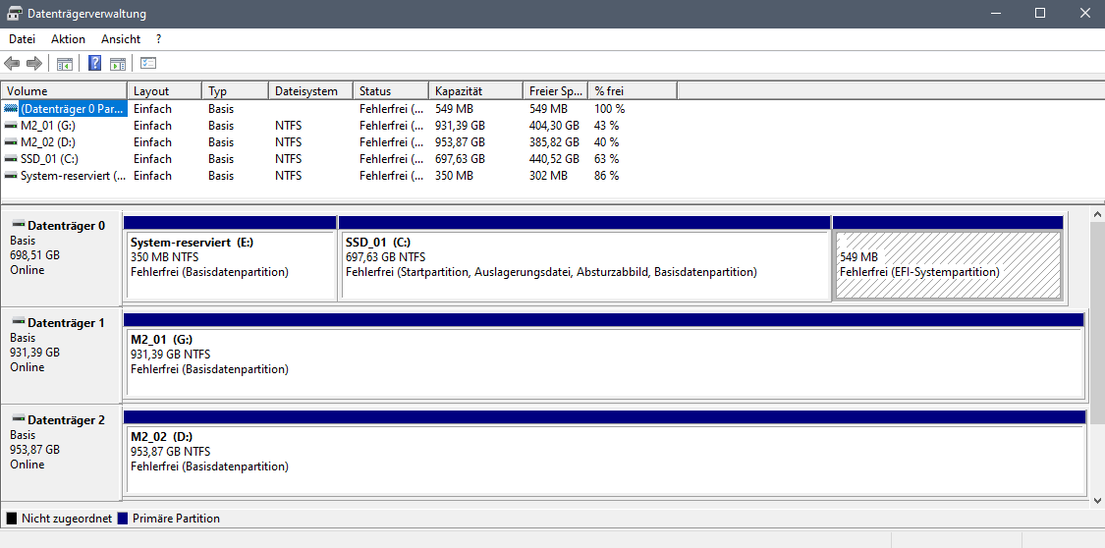
Task: Select 'M2_01 (G:)' in the volume list
Action: coord(48,126)
